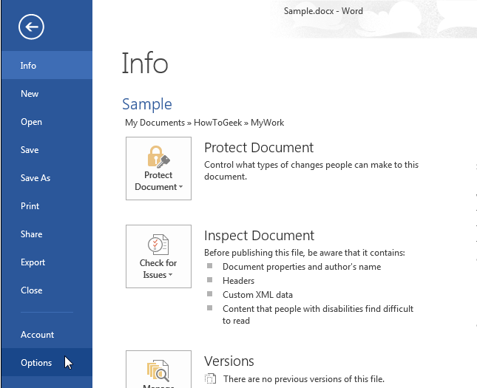Expand the Check for Issues dropdown

170,276
